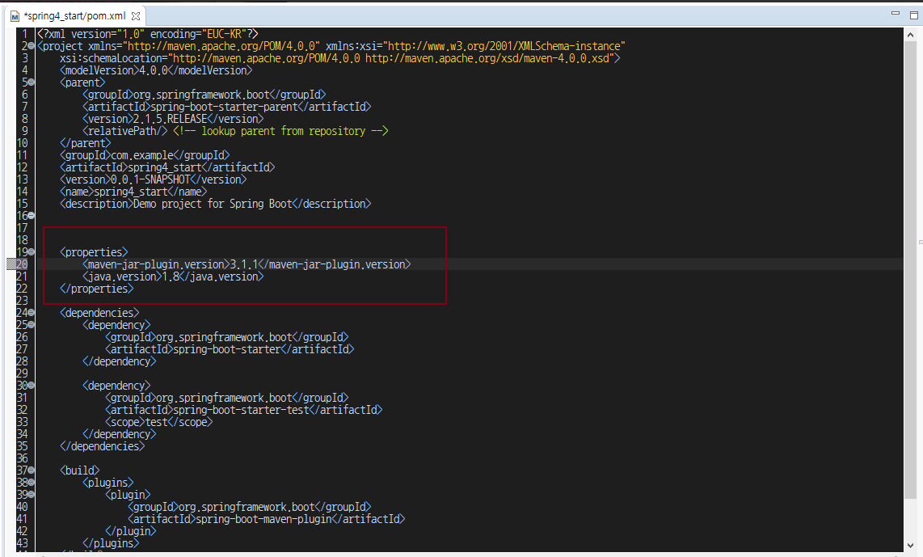Collapse the <build> section fold marker
Image resolution: width=923 pixels, height=557 pixels.
pyautogui.click(x=30, y=470)
